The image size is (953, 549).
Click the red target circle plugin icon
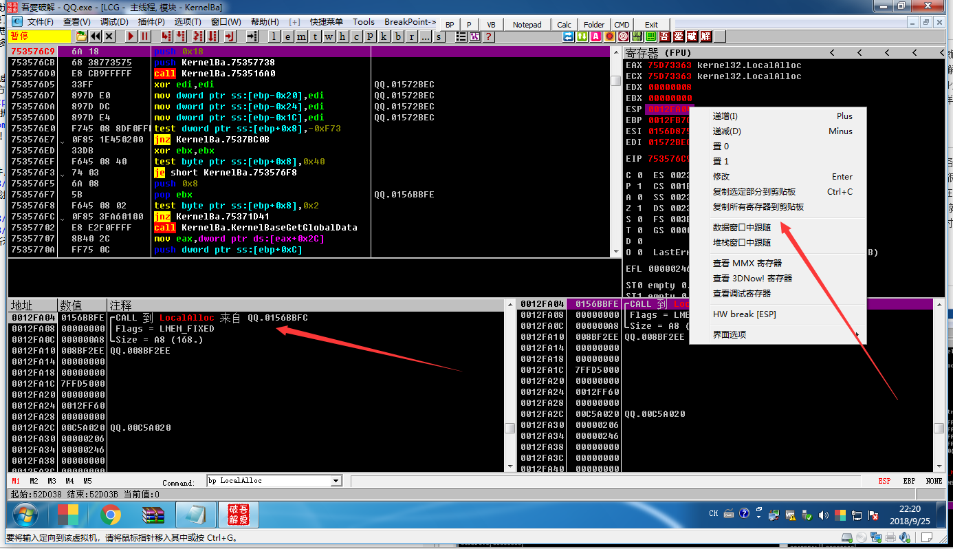pyautogui.click(x=624, y=36)
